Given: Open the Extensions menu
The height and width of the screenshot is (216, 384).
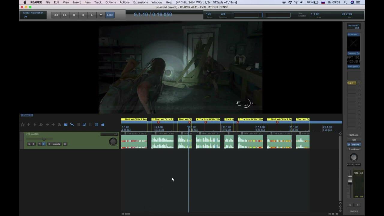Looking at the screenshot, I should coord(140,2).
